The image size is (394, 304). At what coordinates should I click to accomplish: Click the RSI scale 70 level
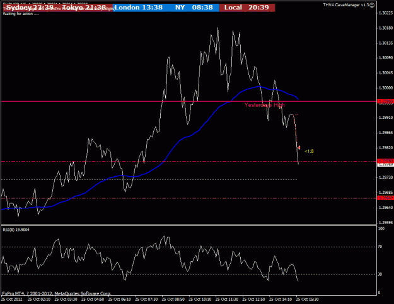click(x=380, y=247)
